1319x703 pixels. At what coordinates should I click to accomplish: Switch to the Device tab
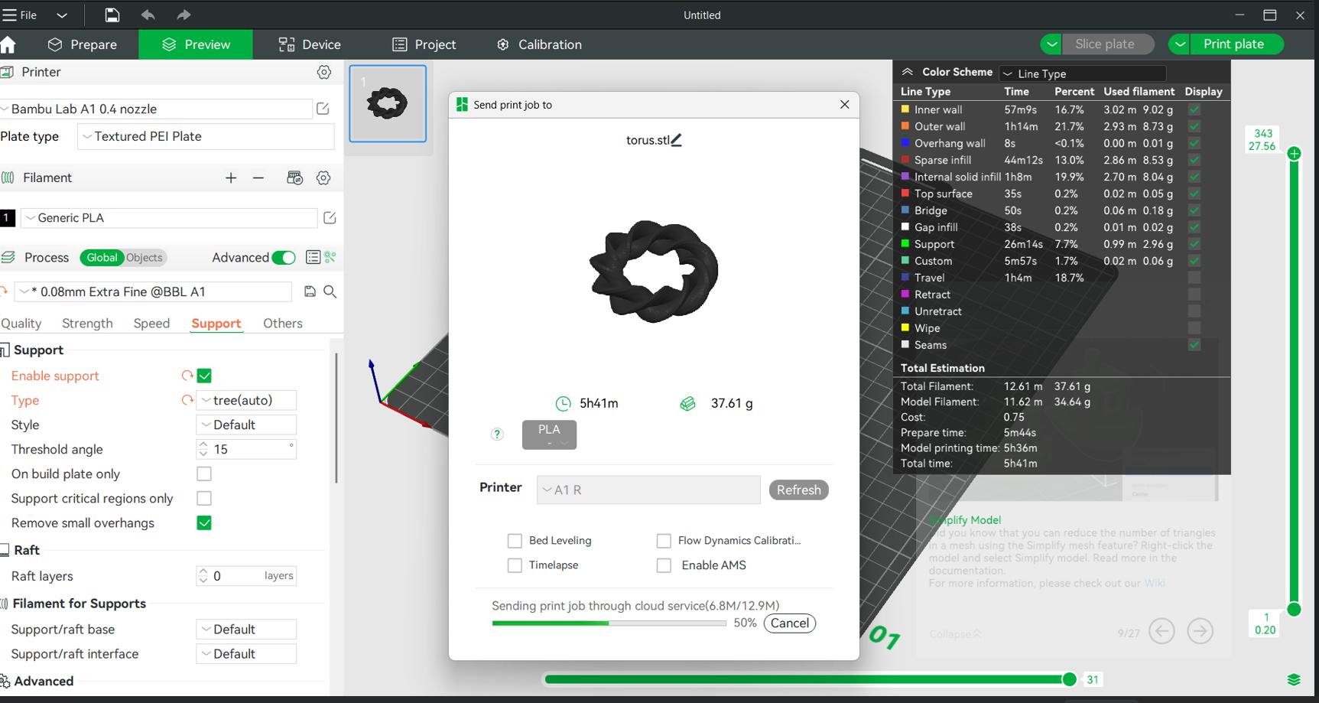[310, 44]
